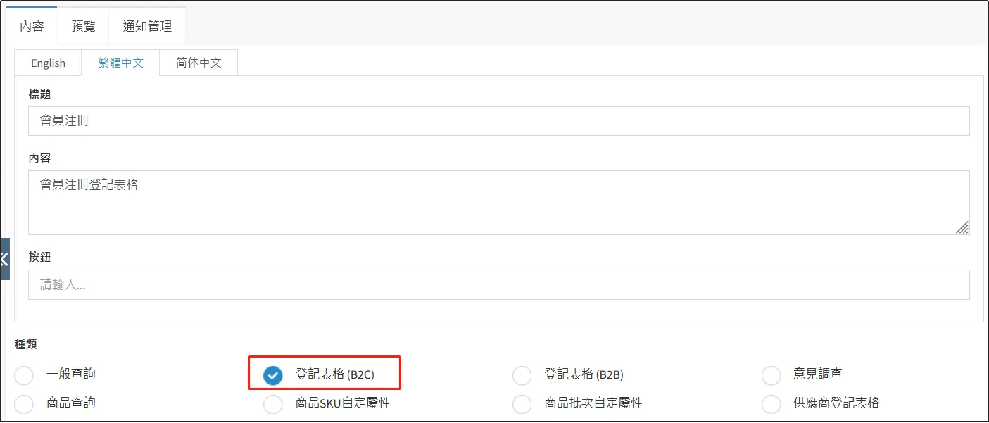989x423 pixels.
Task: Choose the 登記表格 (B2B) radio option
Action: (x=522, y=376)
